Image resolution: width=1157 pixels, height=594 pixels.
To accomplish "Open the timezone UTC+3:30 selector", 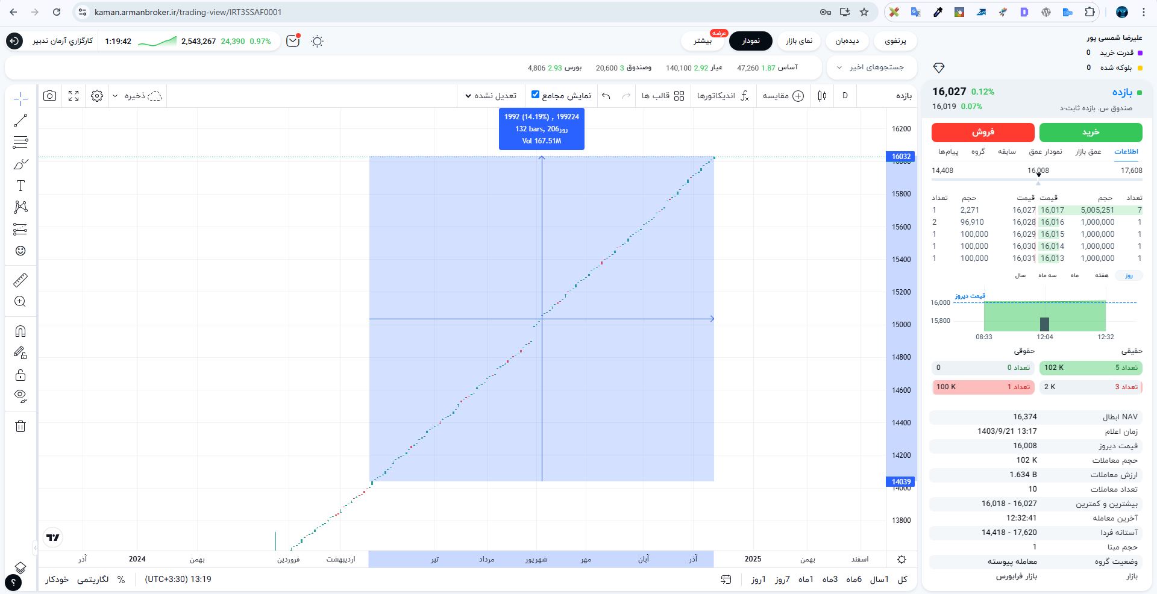I will [x=178, y=580].
